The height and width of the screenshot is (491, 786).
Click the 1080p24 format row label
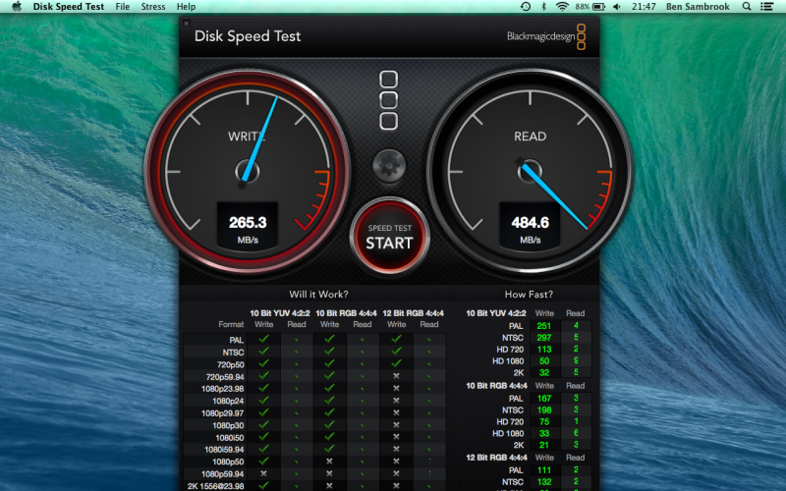click(228, 401)
